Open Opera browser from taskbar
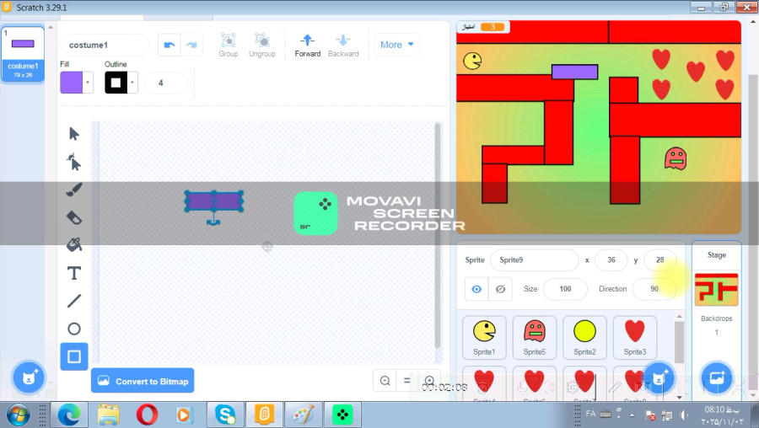759x428 pixels. (x=147, y=415)
